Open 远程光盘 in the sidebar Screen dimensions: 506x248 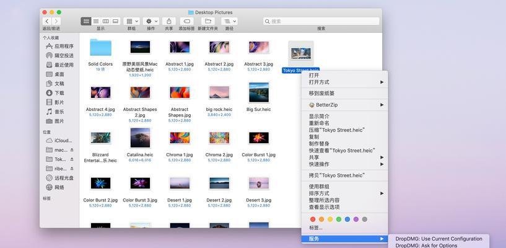(x=59, y=178)
